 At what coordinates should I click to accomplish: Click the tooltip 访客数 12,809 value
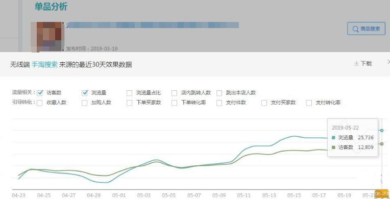pyautogui.click(x=365, y=147)
